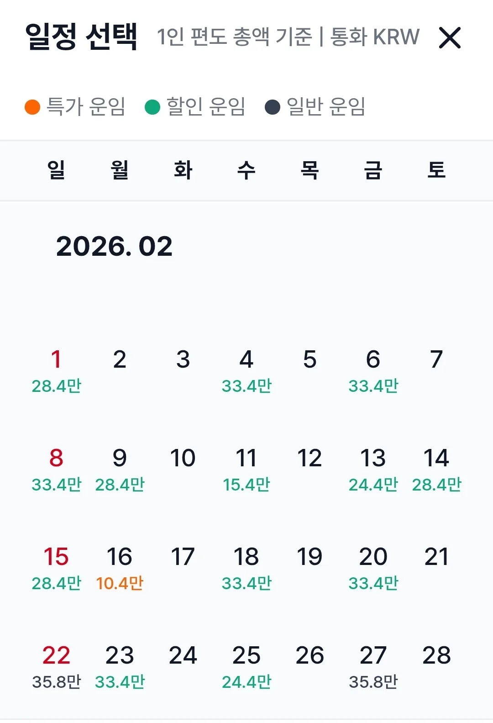Tap date 28 without a fare
Screen dimensions: 493x723
point(436,655)
